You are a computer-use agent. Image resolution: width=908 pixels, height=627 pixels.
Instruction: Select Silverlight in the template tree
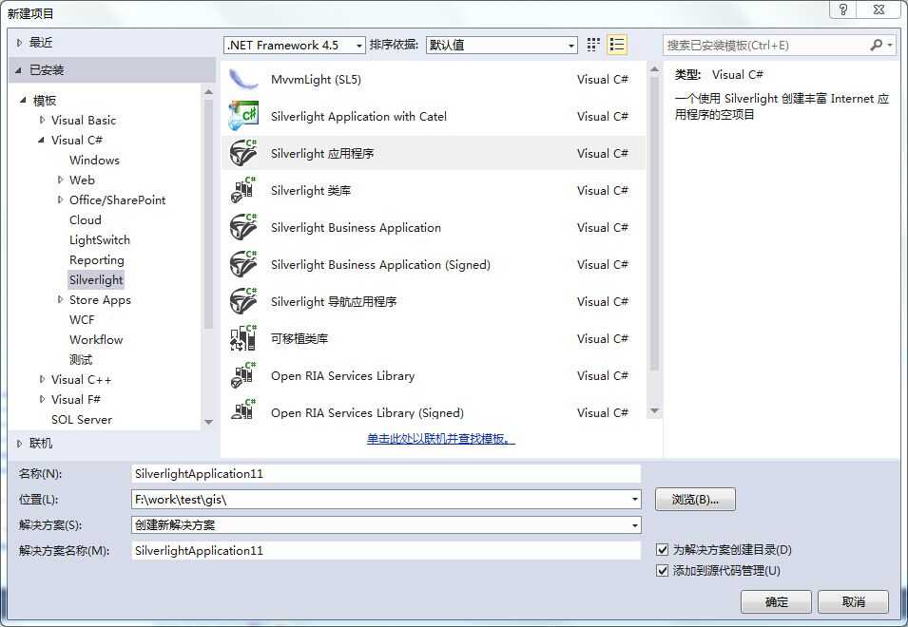[x=96, y=280]
